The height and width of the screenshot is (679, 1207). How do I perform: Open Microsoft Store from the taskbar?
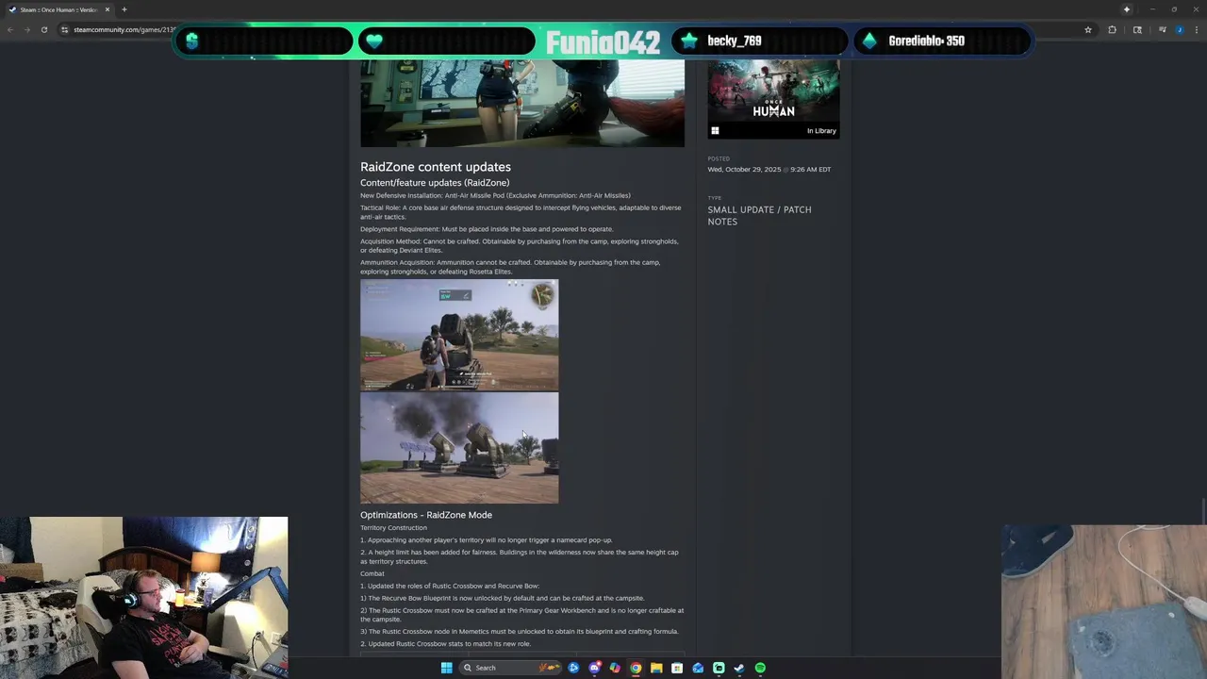click(x=677, y=668)
